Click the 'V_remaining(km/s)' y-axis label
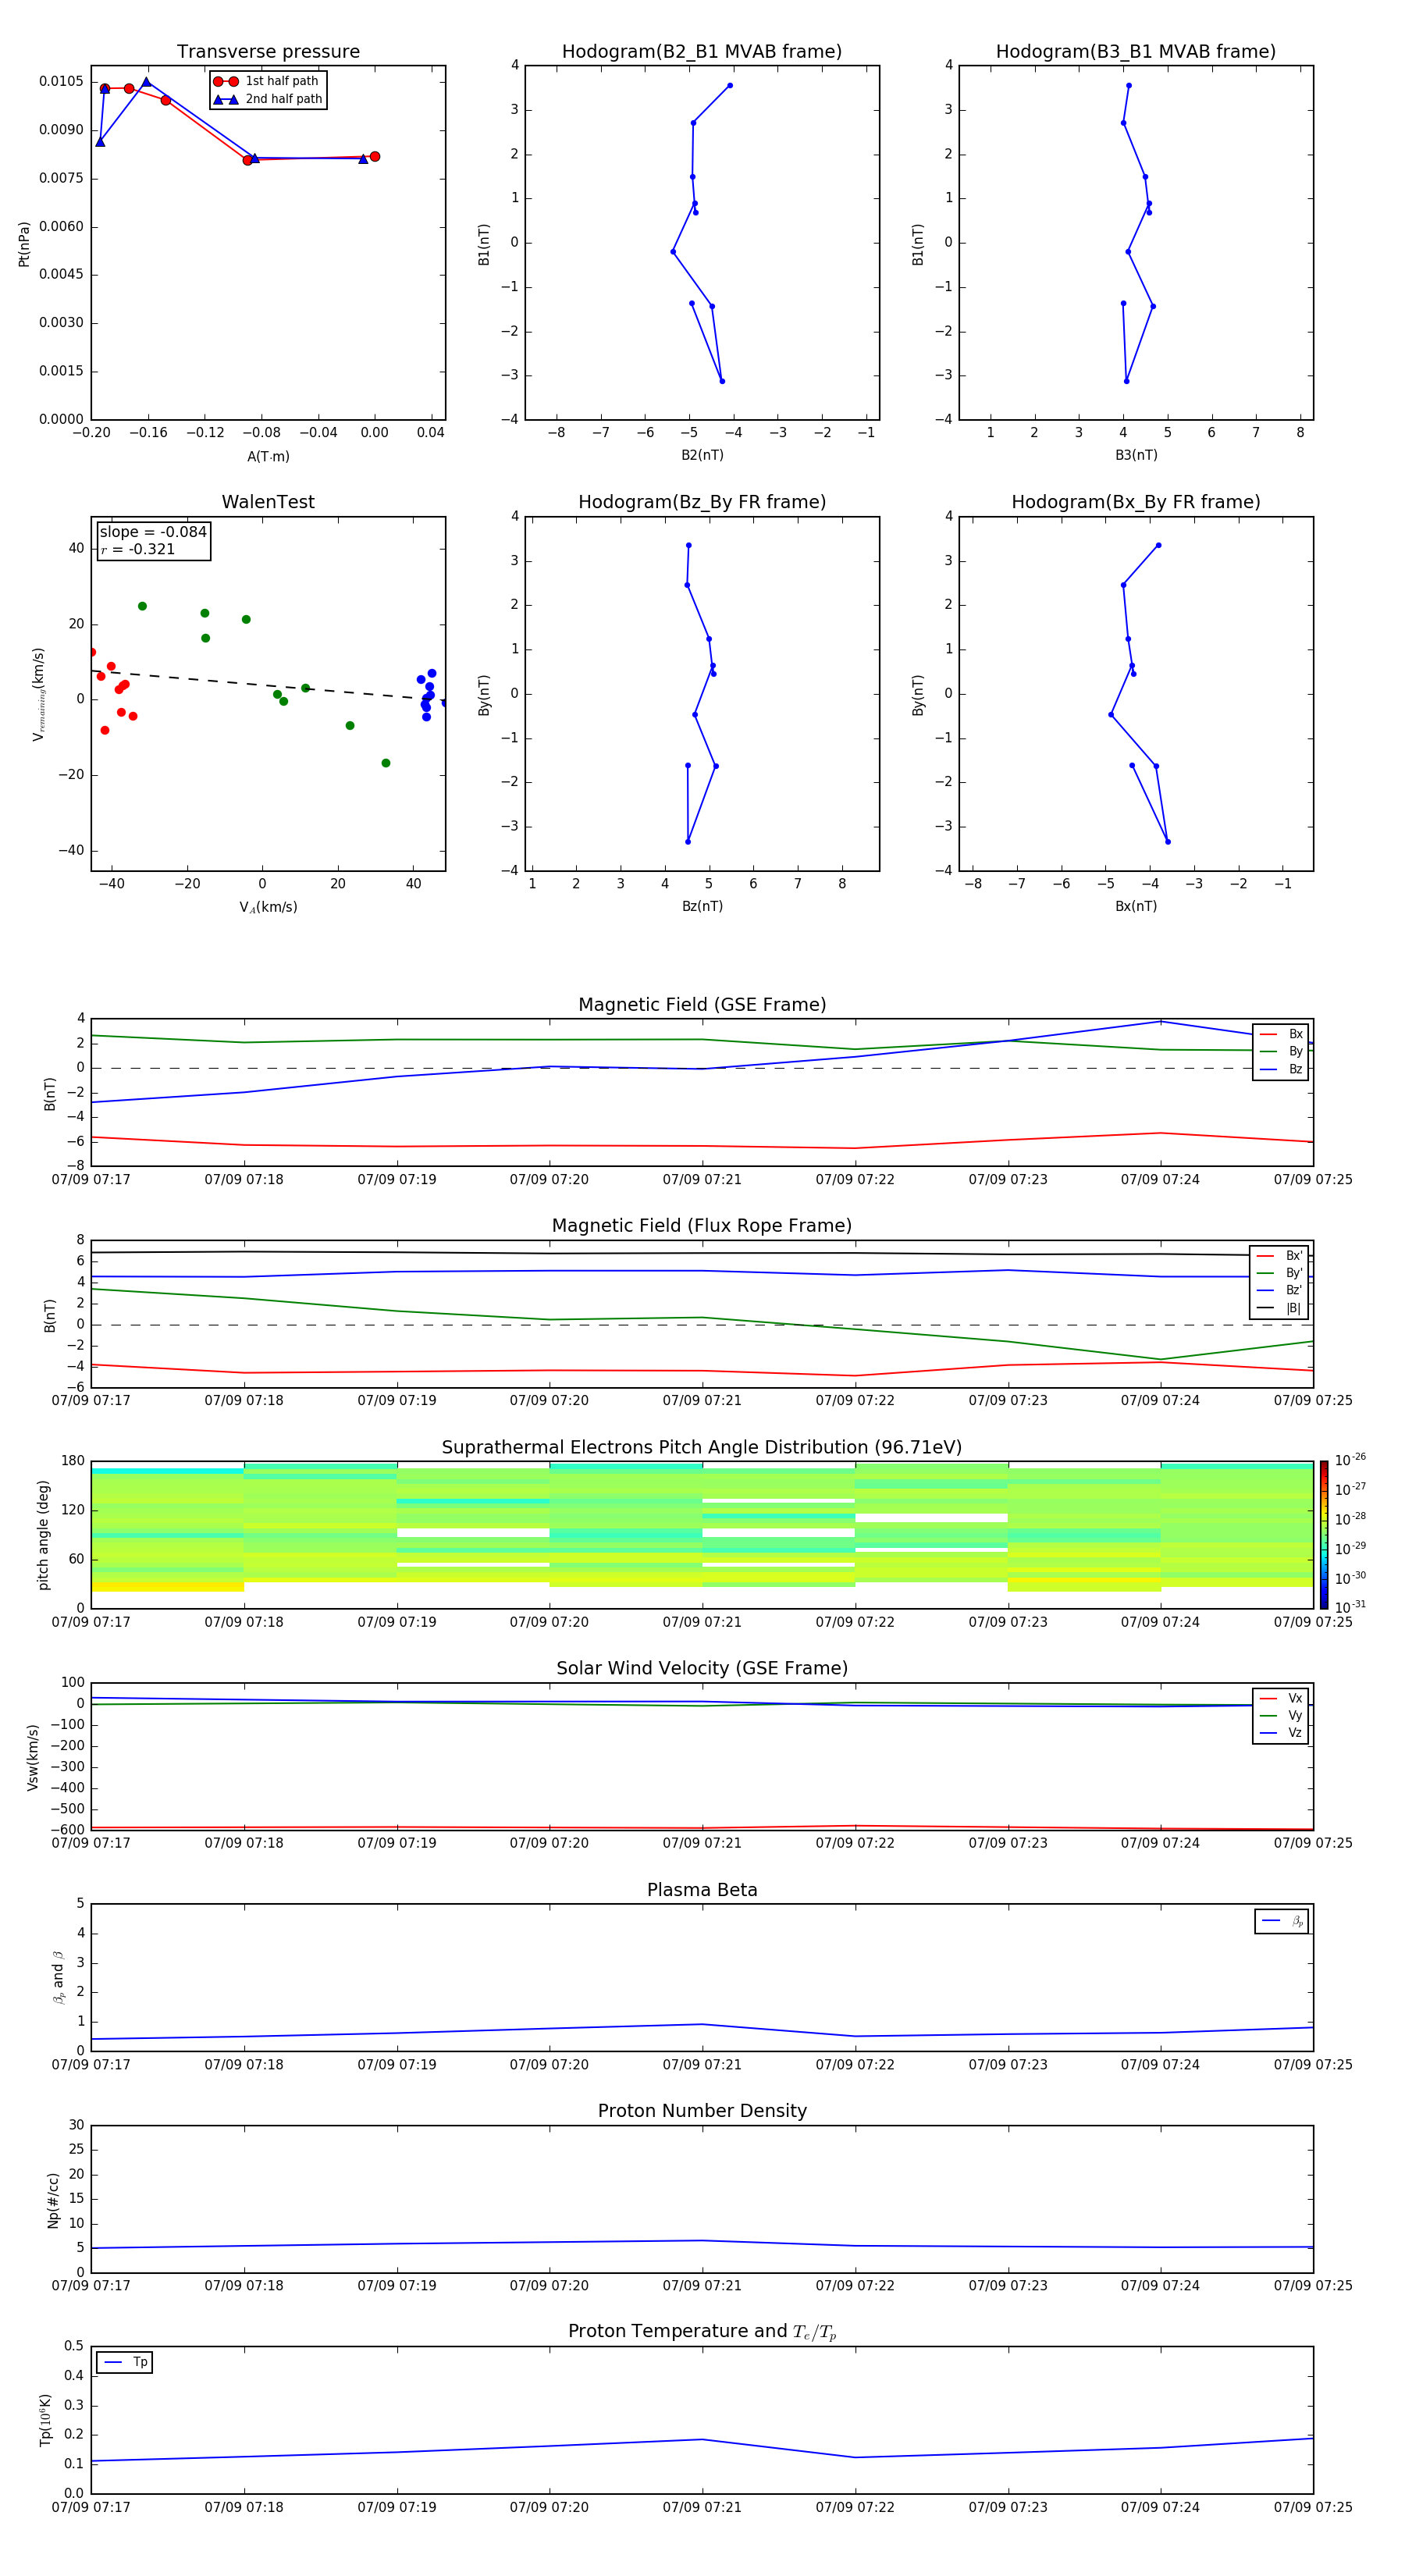This screenshot has height=2576, width=1405. pos(38,694)
